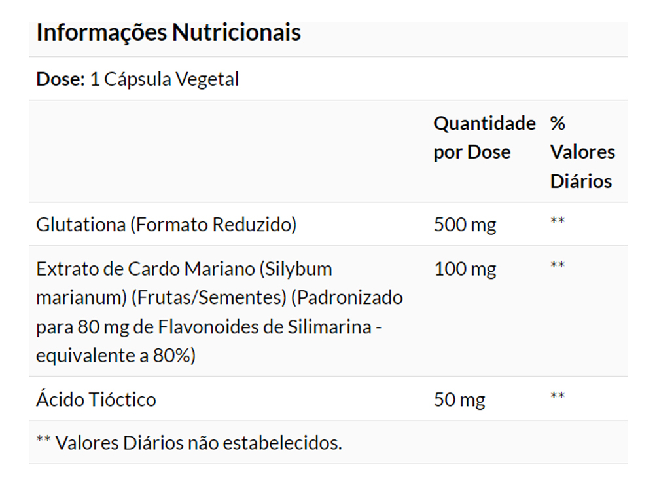Click the % Valores Diários column header
The height and width of the screenshot is (486, 657).
coord(582,152)
